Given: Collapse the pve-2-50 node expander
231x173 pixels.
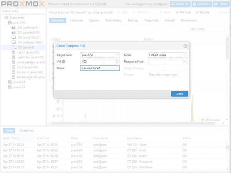Looking at the screenshot, I should 7,23.
